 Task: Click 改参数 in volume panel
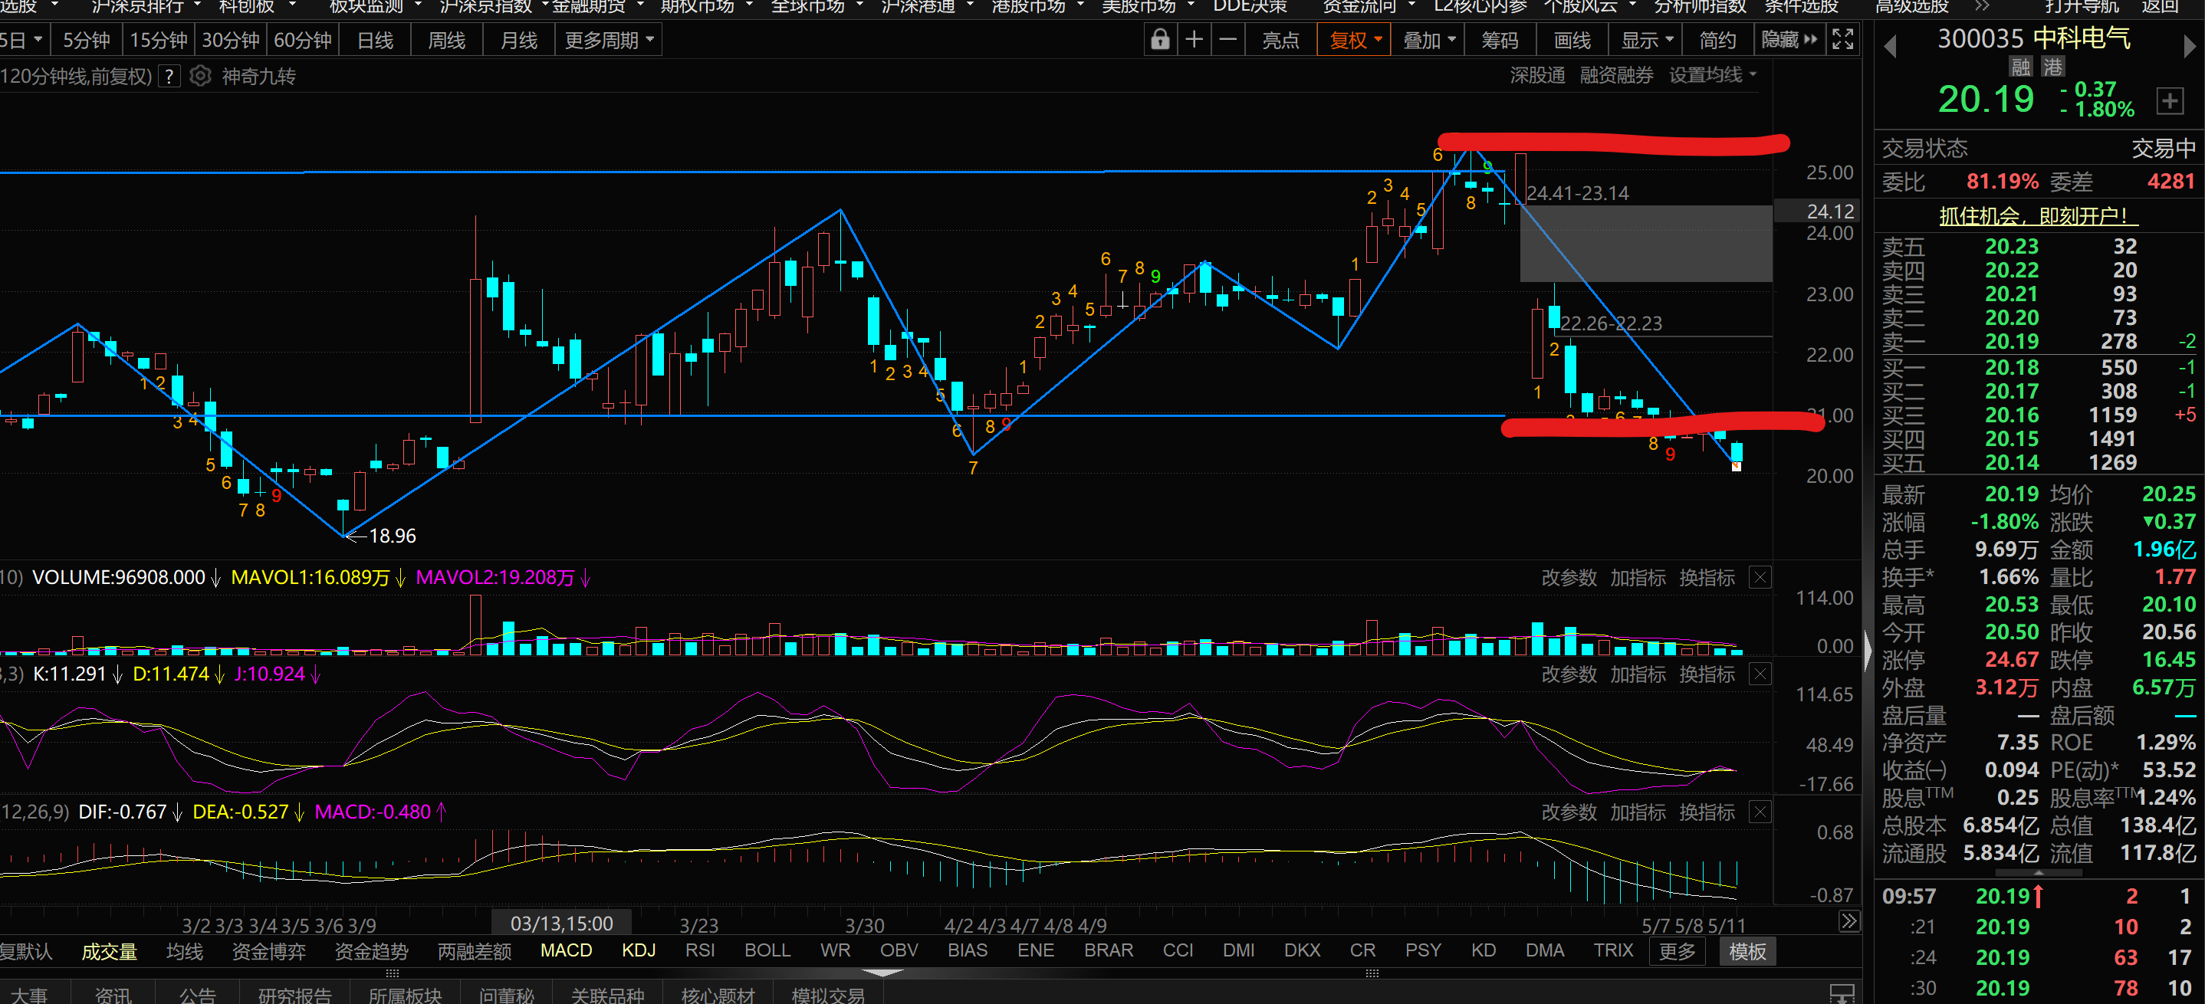[x=1569, y=578]
